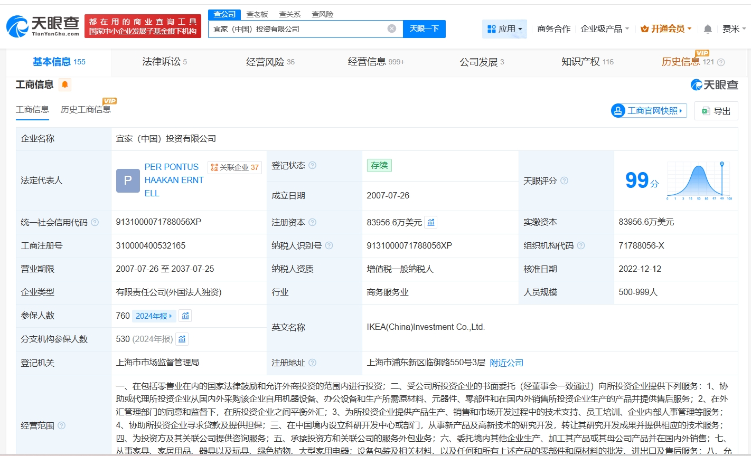Expand the 企业级产品 dropdown
The image size is (751, 456).
coord(605,29)
